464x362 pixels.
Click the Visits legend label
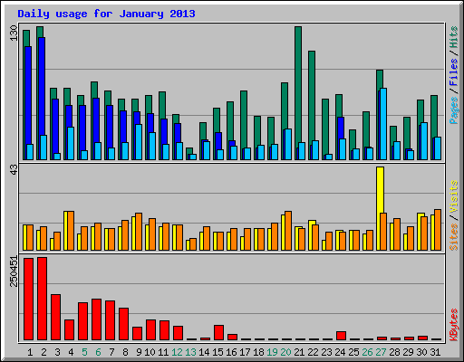coord(453,196)
